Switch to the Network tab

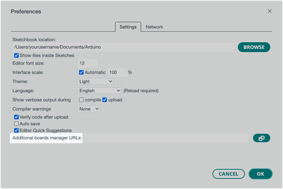pyautogui.click(x=154, y=27)
